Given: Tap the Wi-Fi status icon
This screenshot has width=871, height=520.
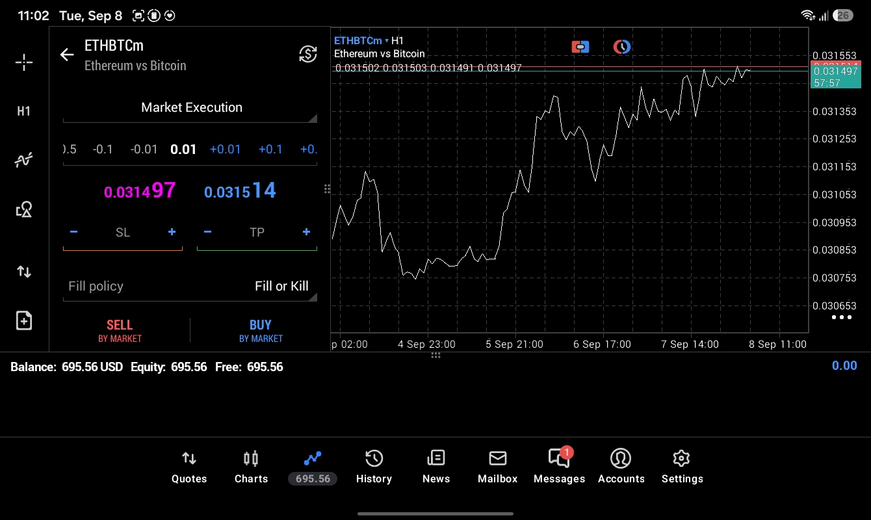Looking at the screenshot, I should pos(808,15).
